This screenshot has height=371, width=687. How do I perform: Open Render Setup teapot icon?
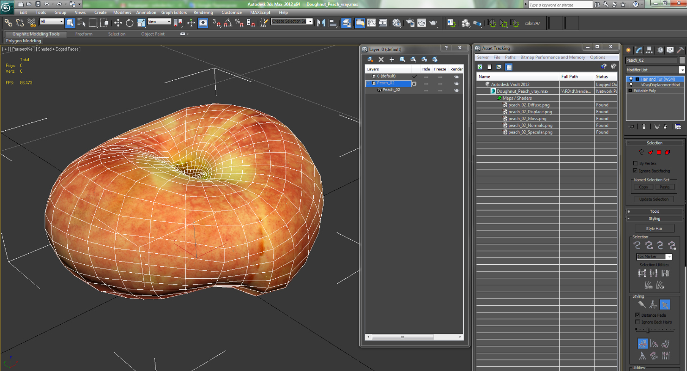[x=410, y=22]
